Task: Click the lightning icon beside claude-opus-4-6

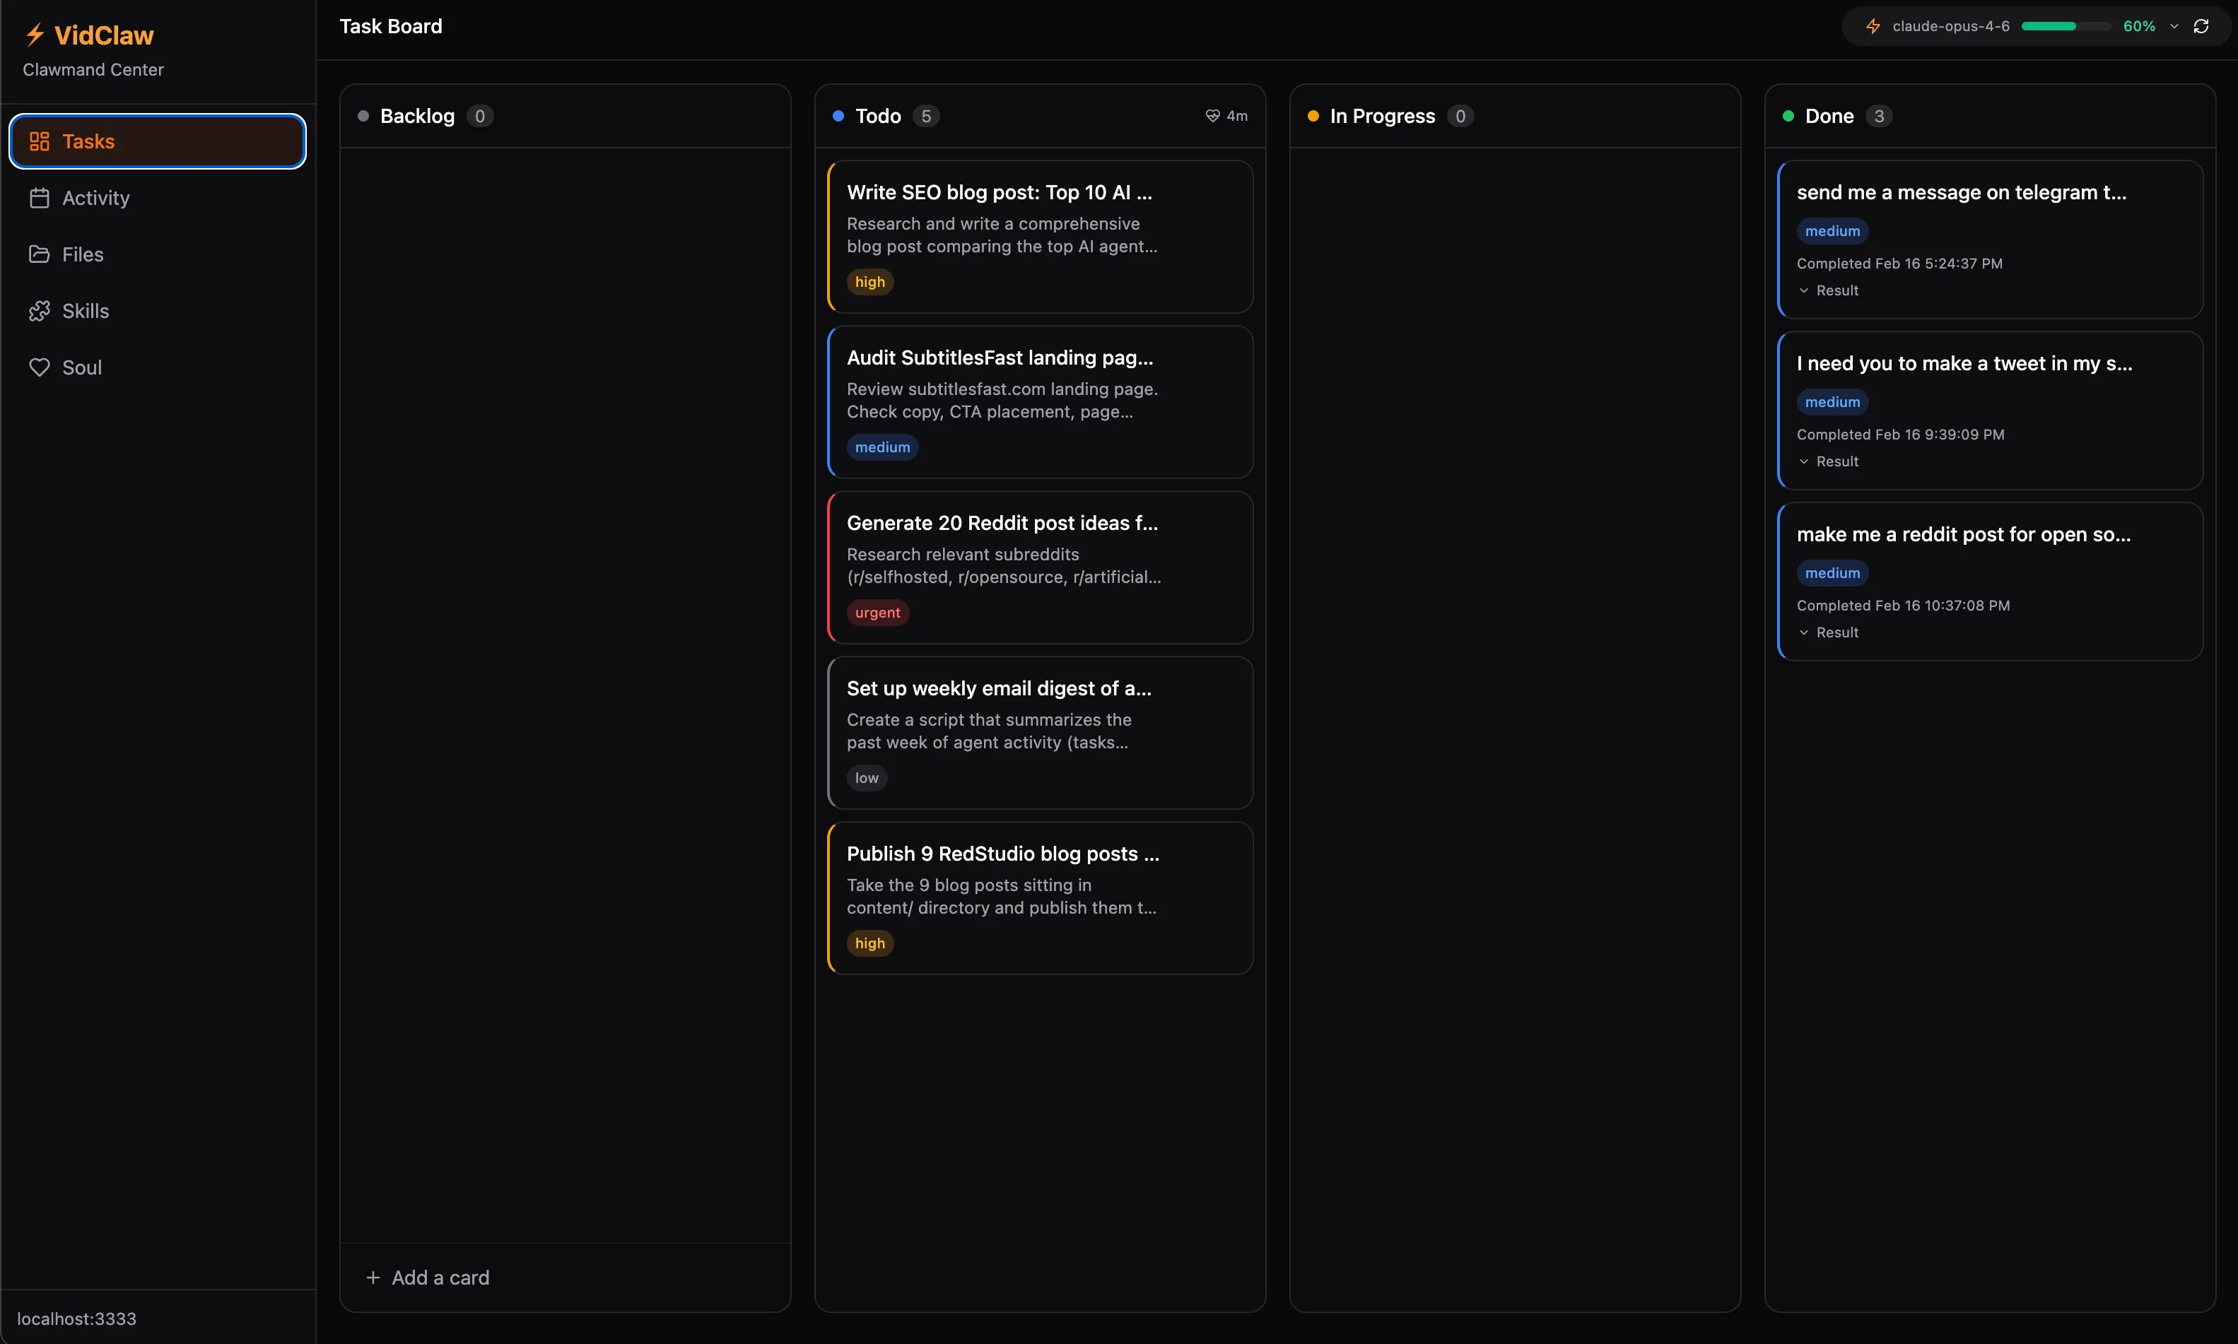Action: click(x=1874, y=25)
